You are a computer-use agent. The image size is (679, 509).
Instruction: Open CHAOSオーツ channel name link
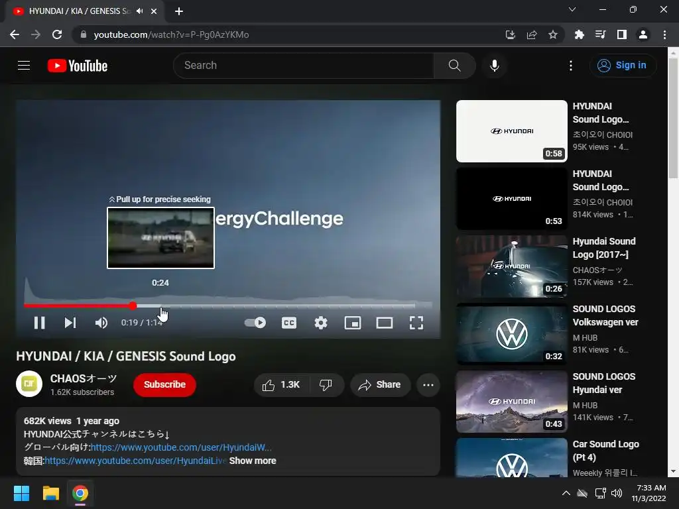(x=84, y=378)
